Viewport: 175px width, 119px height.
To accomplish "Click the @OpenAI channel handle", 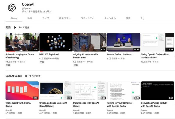I will (26, 8).
